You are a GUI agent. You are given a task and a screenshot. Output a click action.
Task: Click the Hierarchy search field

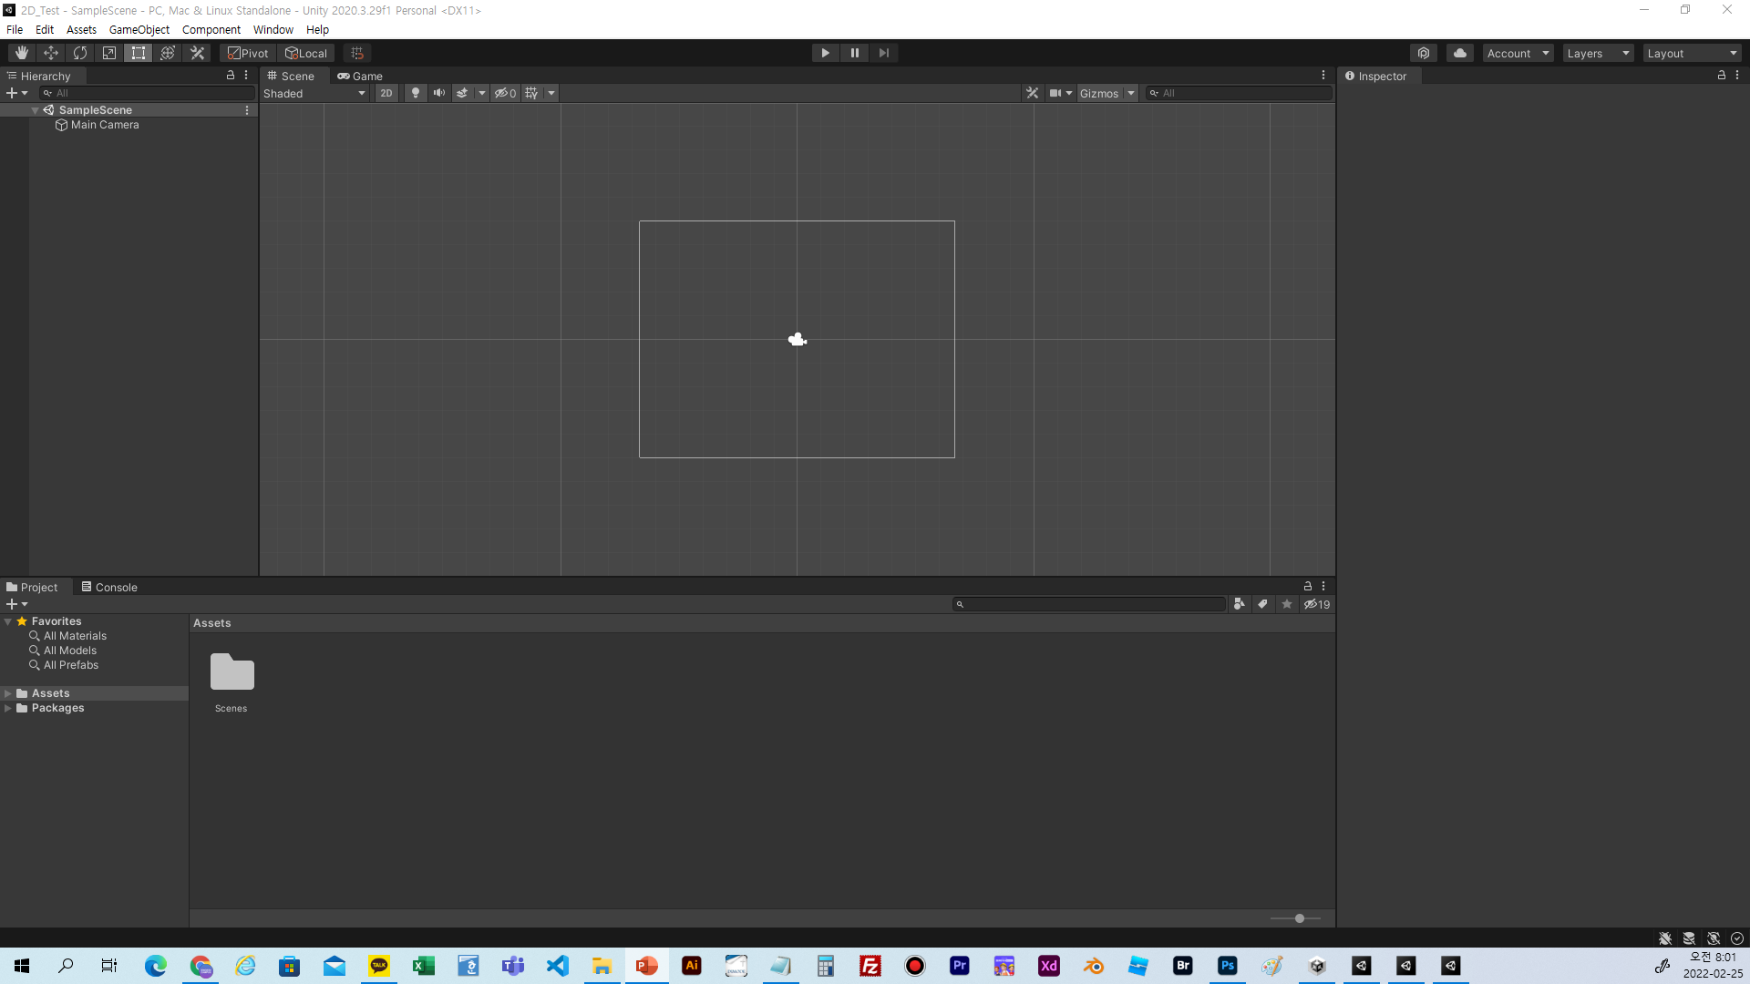(x=147, y=93)
